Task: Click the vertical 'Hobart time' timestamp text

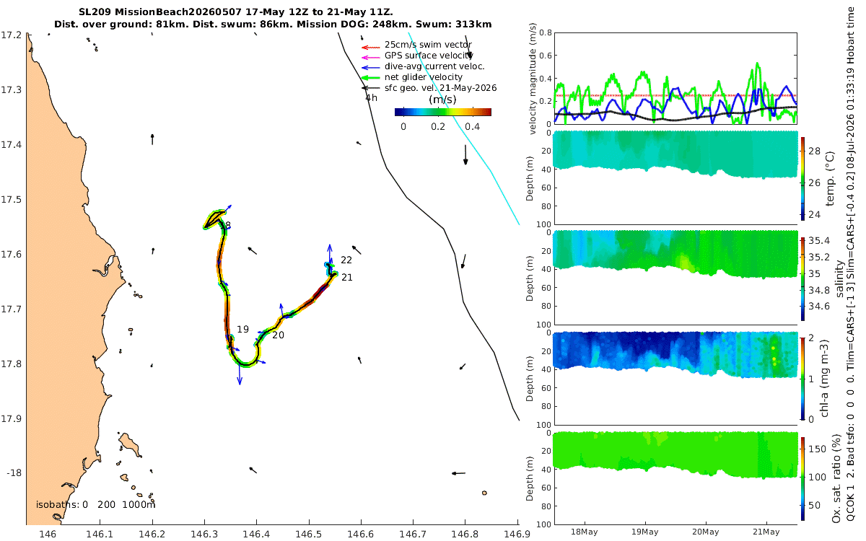Action: [x=851, y=30]
